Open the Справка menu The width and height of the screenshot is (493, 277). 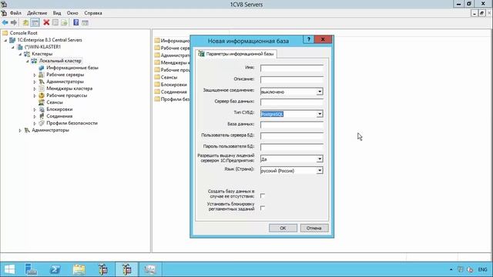pos(93,13)
